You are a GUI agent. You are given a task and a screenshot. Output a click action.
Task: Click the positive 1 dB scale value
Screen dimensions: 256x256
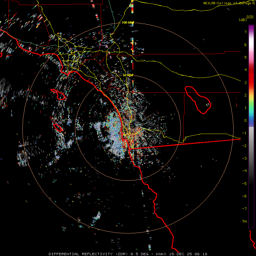(x=245, y=108)
